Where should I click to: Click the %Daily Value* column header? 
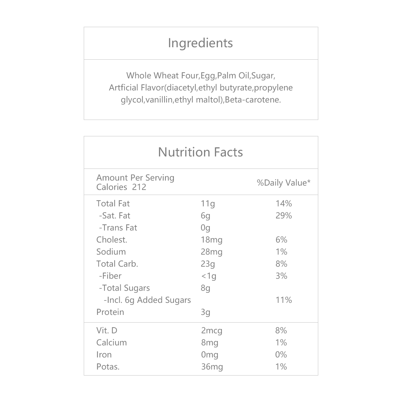283,183
